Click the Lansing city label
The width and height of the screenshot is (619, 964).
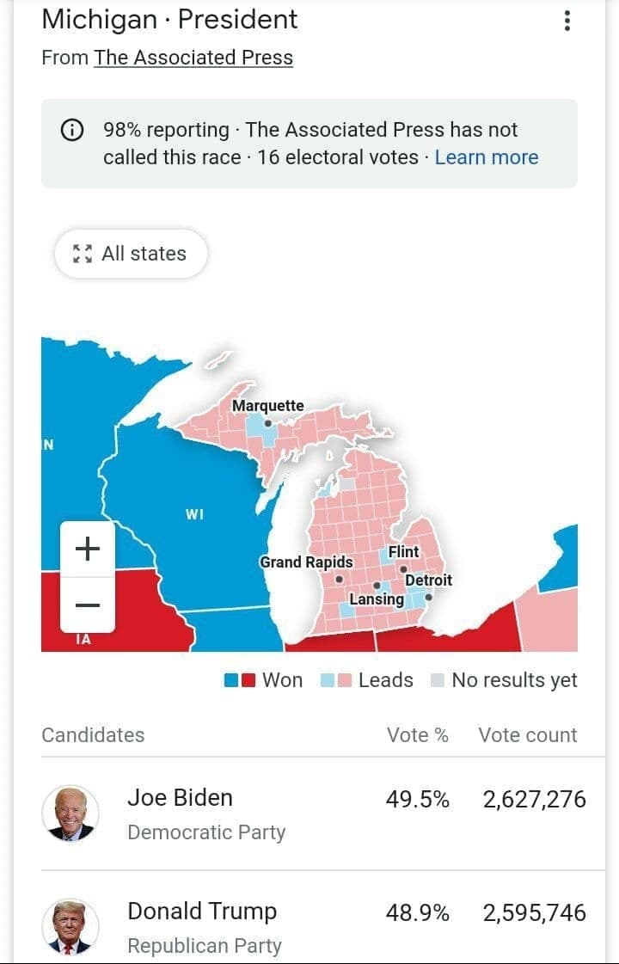(x=377, y=599)
